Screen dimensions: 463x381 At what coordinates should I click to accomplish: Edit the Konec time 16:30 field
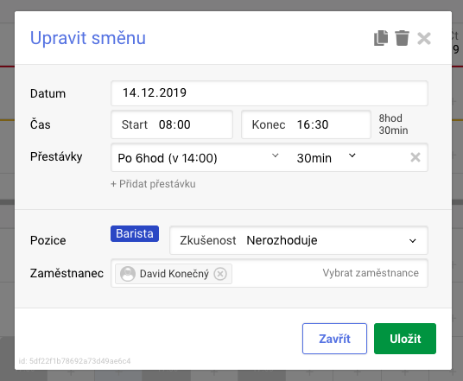click(x=306, y=124)
